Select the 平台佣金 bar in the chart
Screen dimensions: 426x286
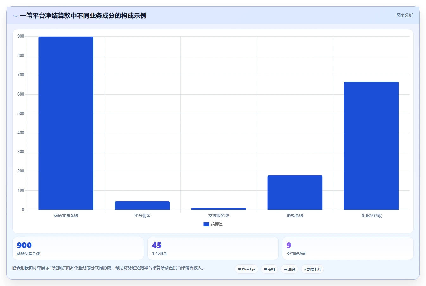point(142,205)
